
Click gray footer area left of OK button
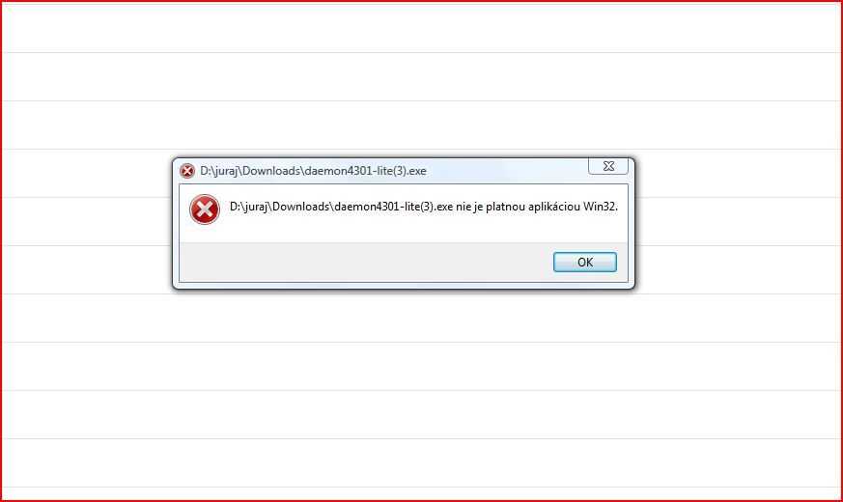pos(366,263)
